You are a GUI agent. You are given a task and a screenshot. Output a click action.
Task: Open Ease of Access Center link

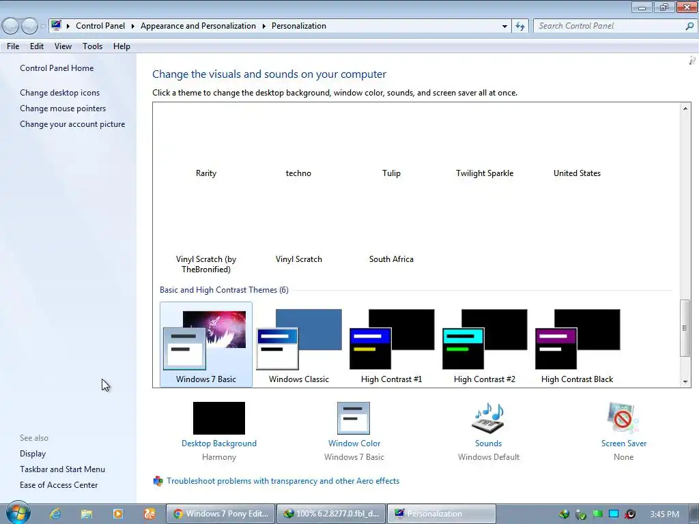click(x=59, y=485)
